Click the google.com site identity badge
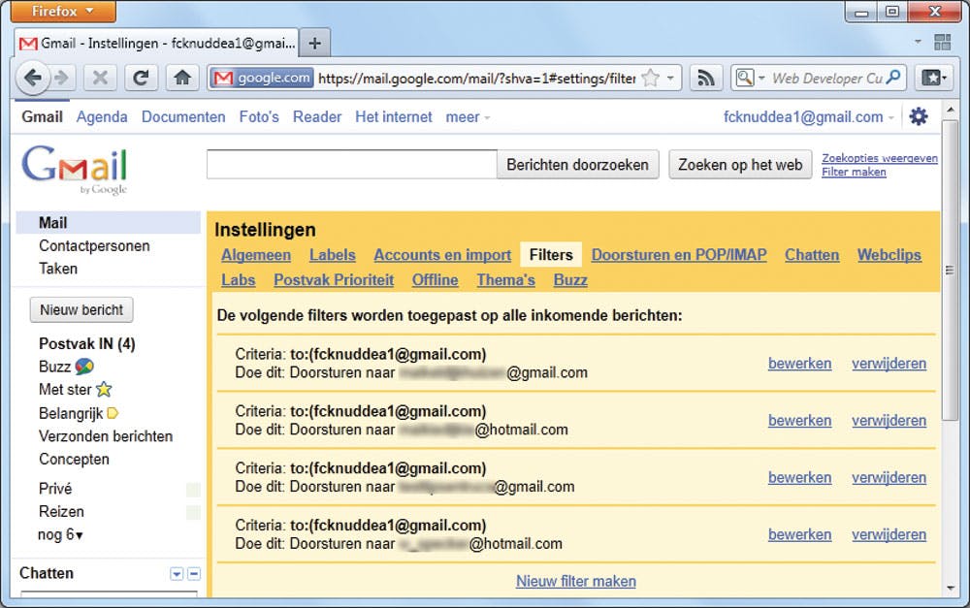Screen dimensions: 970x608 262,78
